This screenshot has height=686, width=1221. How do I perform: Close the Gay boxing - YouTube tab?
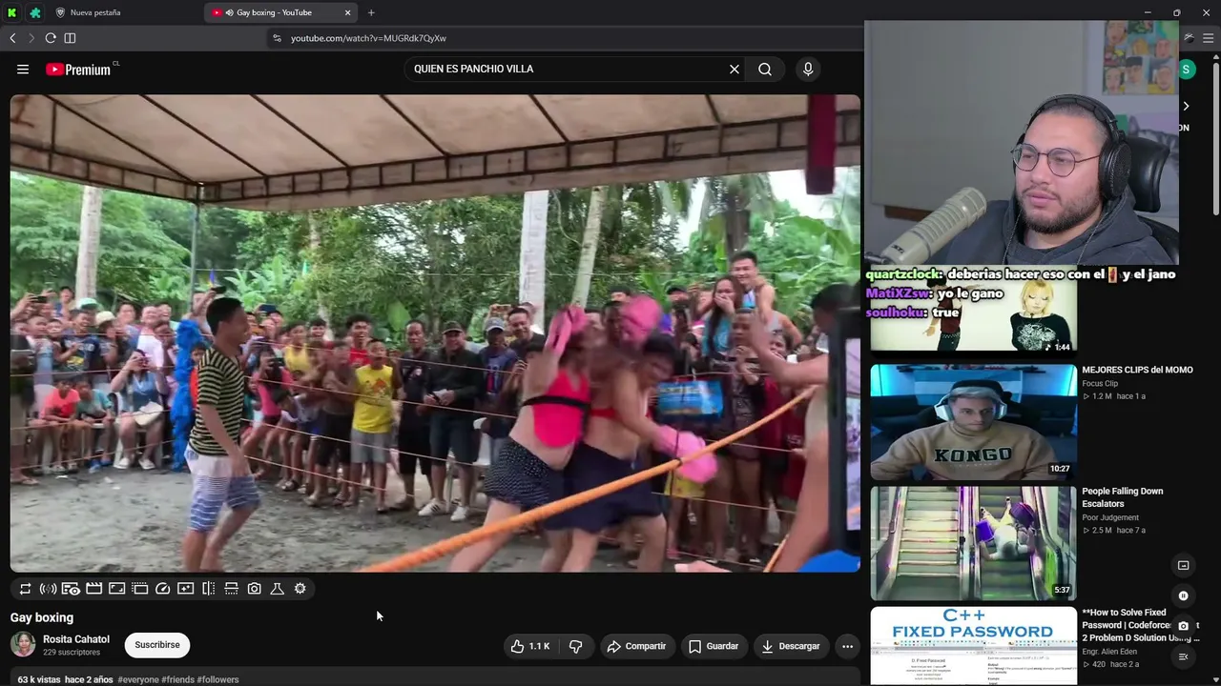pos(347,12)
